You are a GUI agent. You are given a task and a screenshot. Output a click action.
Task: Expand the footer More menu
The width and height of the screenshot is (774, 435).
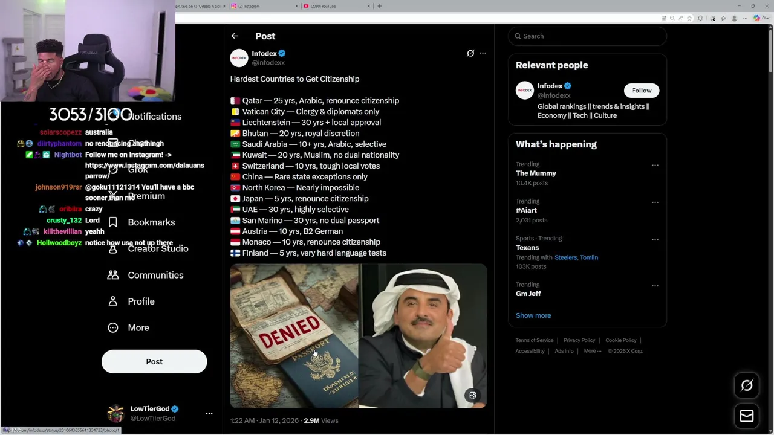coord(593,351)
